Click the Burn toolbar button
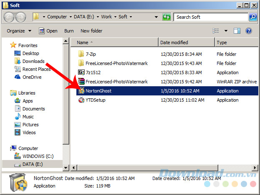Screen dimensions: 260x195 (x=69, y=31)
